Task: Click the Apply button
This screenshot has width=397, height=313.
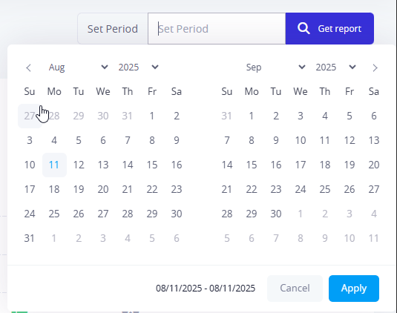Action: (x=354, y=289)
